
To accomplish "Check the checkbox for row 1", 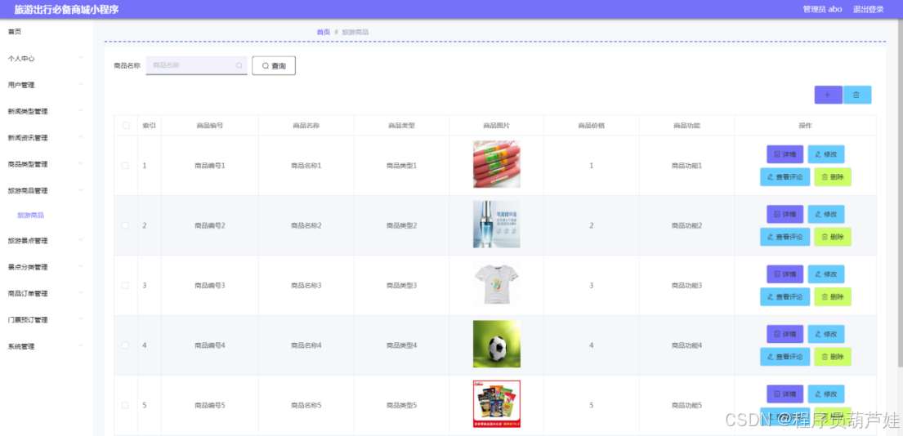I will tap(125, 166).
